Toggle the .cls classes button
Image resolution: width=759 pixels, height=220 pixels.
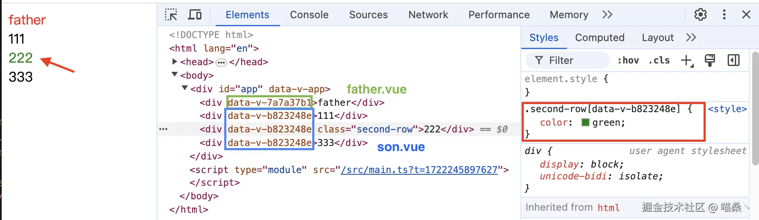659,60
